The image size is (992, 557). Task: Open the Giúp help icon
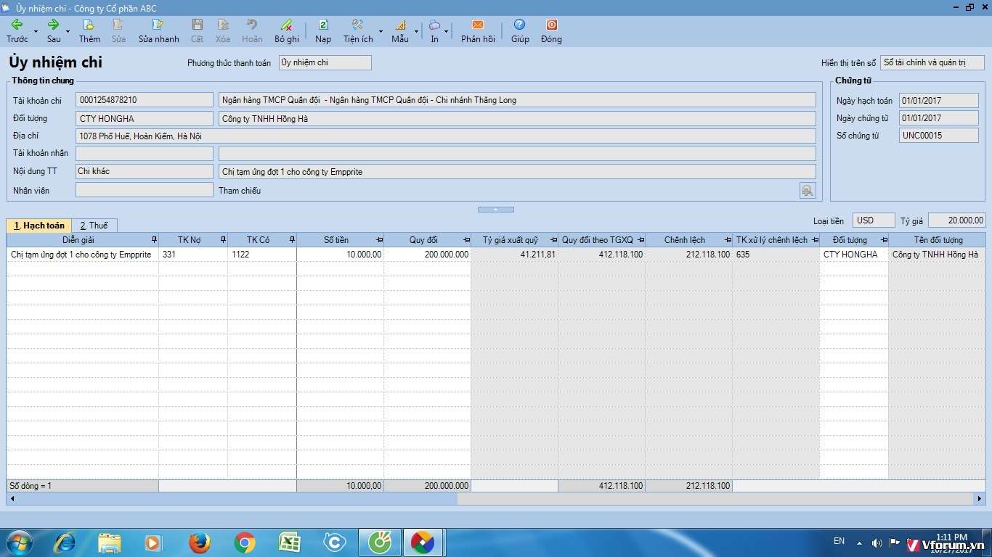(519, 25)
